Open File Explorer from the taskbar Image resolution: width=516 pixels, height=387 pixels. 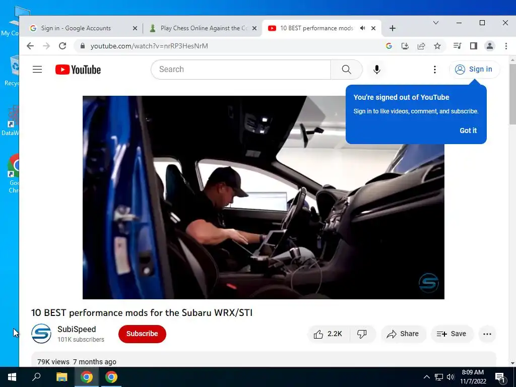61,377
